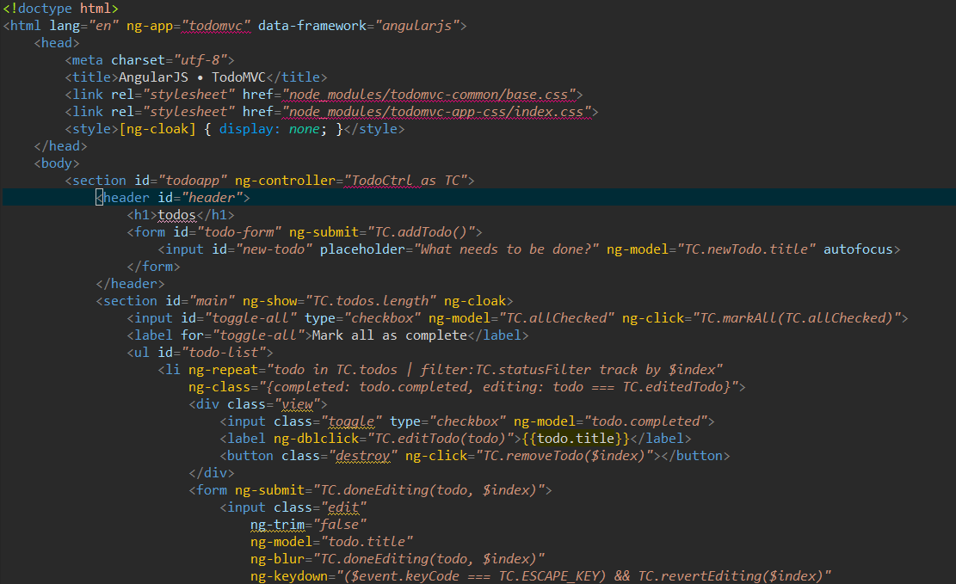The height and width of the screenshot is (584, 956).
Task: Click label for="toggle-all" attribute
Action: (x=243, y=335)
